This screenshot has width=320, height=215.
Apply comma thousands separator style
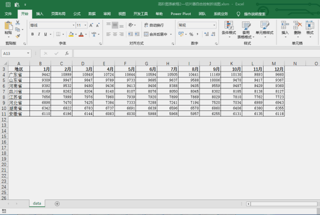197,34
